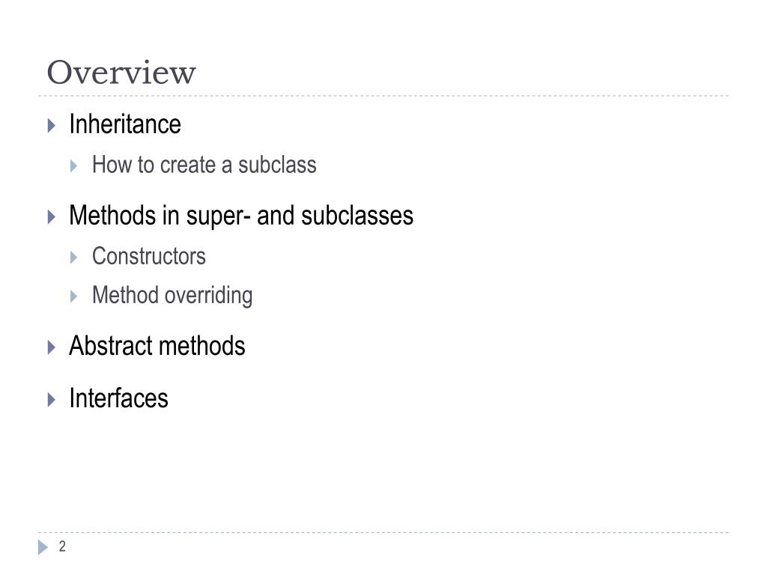Click the Abstract methods heading text

[157, 346]
